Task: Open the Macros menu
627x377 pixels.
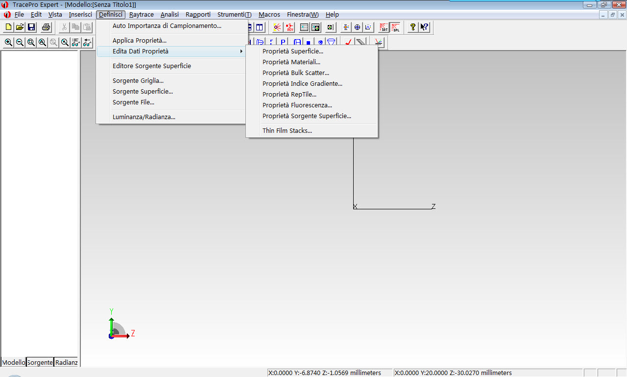Action: click(x=269, y=15)
